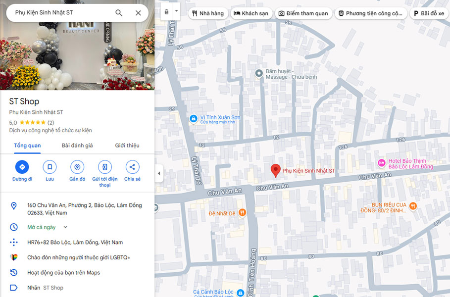Save place with Lưu bookmark icon

click(50, 167)
